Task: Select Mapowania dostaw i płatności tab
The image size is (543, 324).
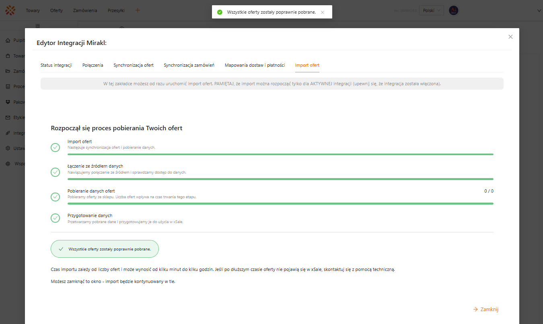Action: coord(255,65)
